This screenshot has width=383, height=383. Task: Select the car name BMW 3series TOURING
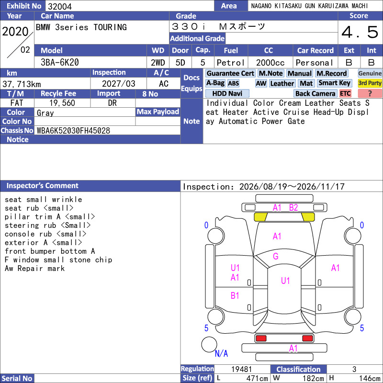pyautogui.click(x=81, y=27)
